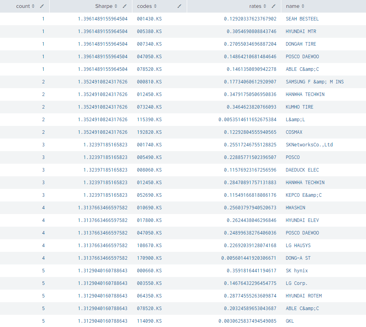Click rate value 0.359181644119461​7

252,271
